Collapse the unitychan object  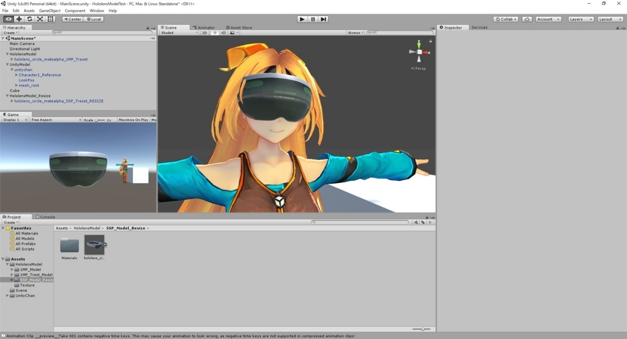(12, 70)
